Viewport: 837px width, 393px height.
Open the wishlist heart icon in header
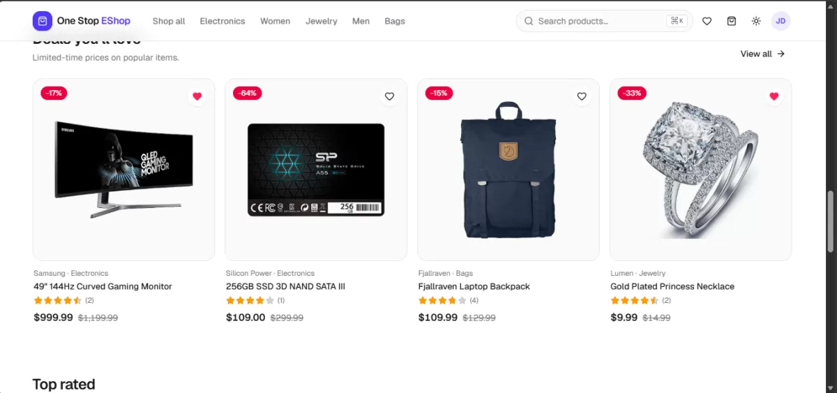pyautogui.click(x=707, y=21)
